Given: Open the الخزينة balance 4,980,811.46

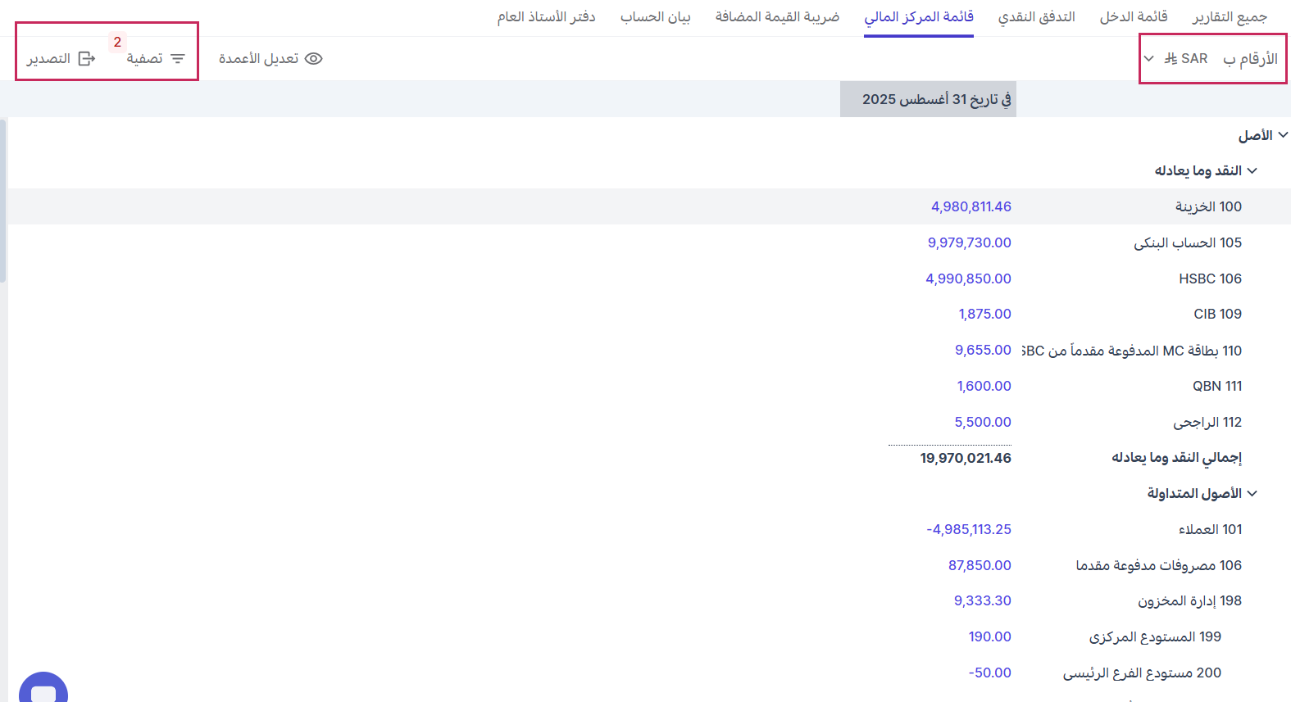Looking at the screenshot, I should 971,206.
